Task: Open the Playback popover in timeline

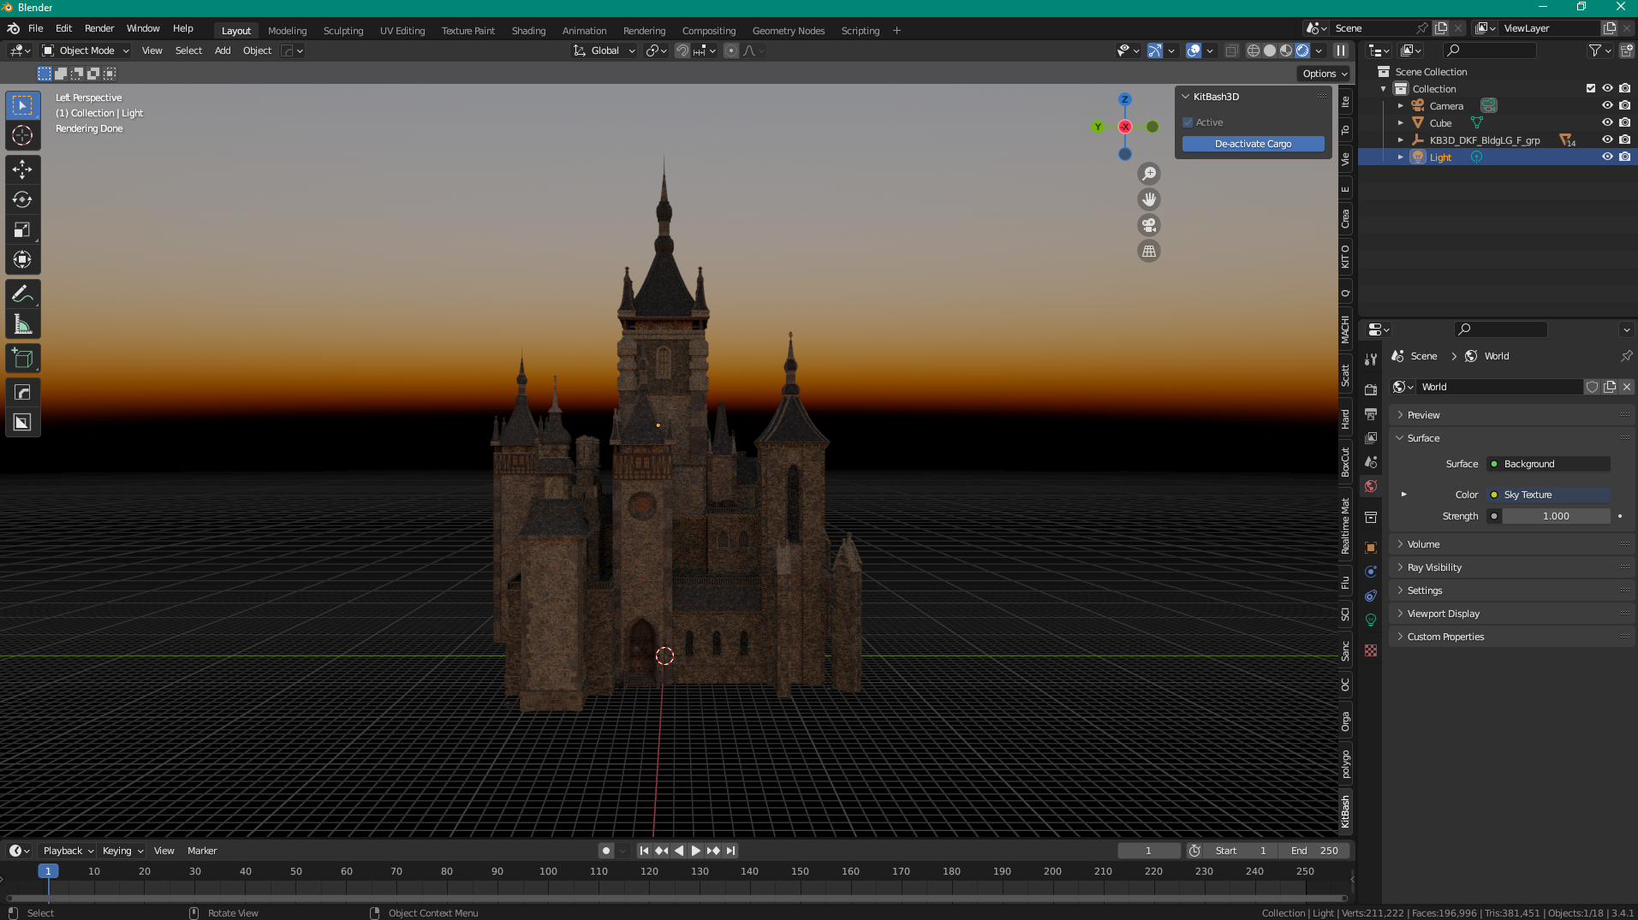Action: (x=68, y=851)
